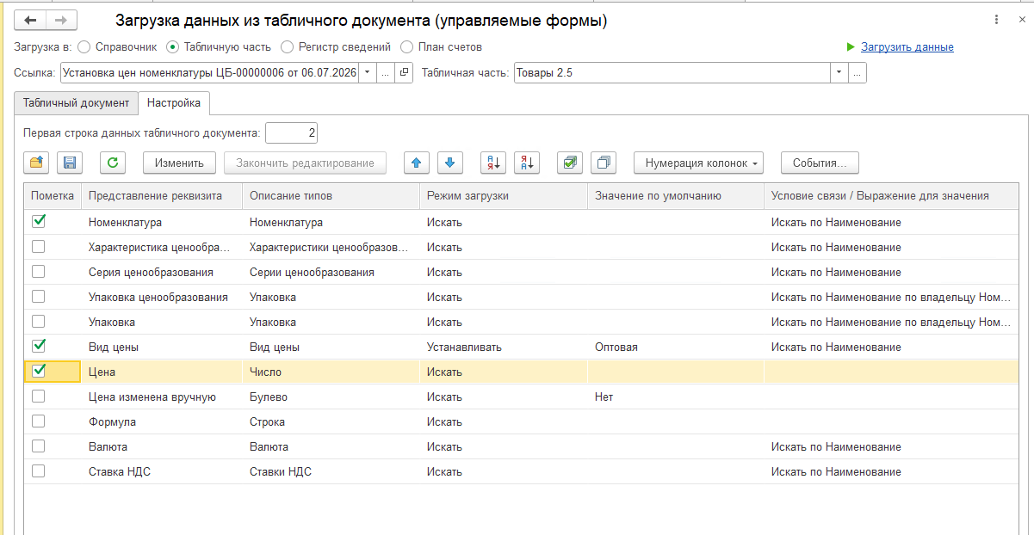Go back with the left arrow button

pos(31,20)
